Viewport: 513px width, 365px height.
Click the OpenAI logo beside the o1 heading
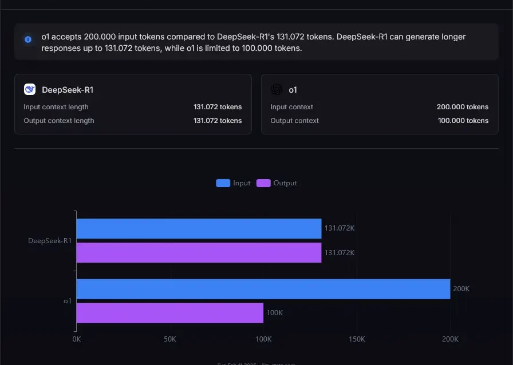[277, 89]
